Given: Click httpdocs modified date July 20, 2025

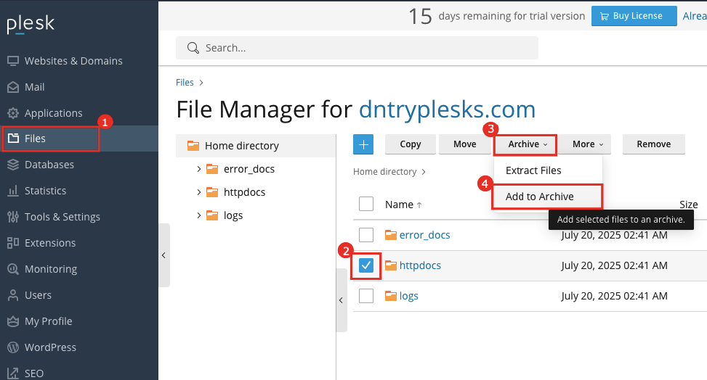Looking at the screenshot, I should (x=614, y=265).
